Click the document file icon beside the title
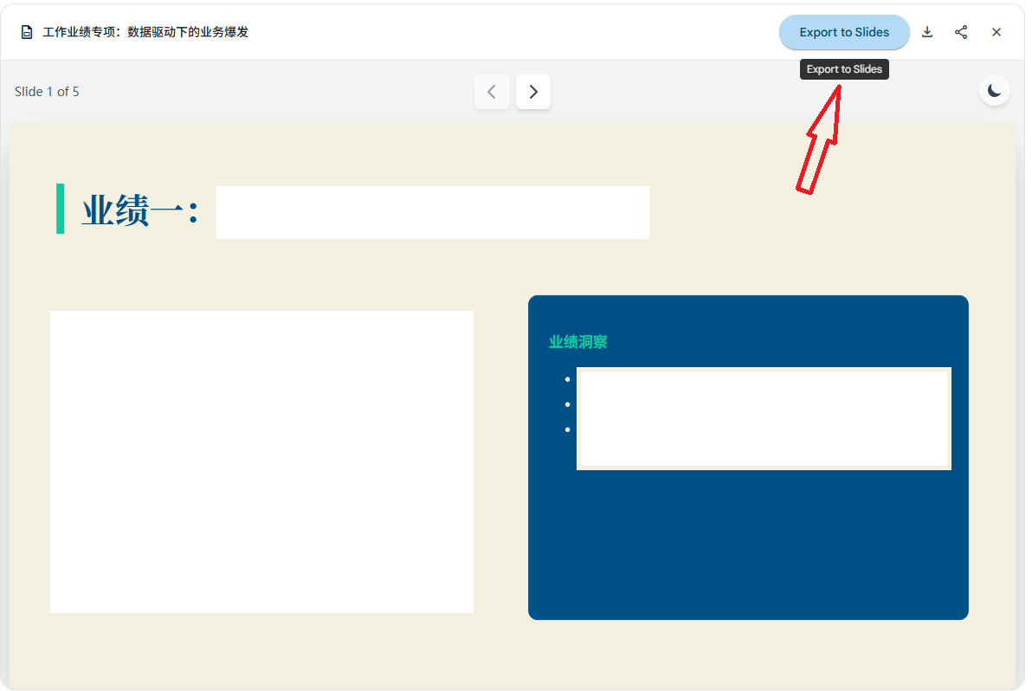 [x=27, y=32]
